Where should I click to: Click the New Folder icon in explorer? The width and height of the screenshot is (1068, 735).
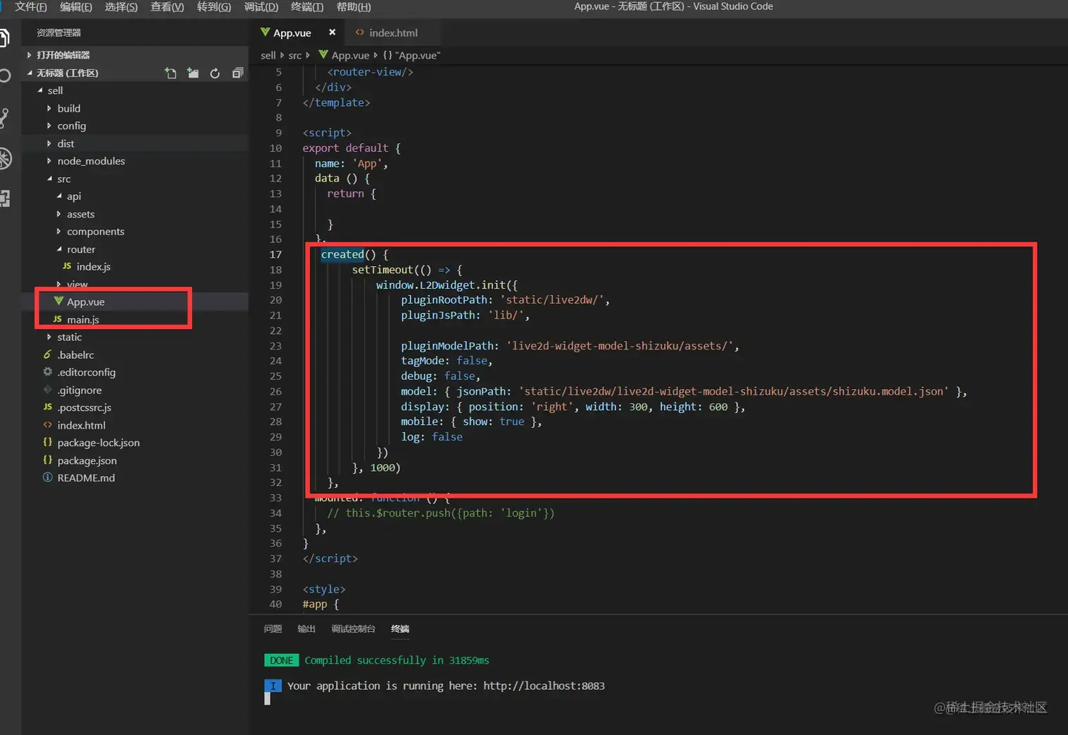(x=193, y=73)
